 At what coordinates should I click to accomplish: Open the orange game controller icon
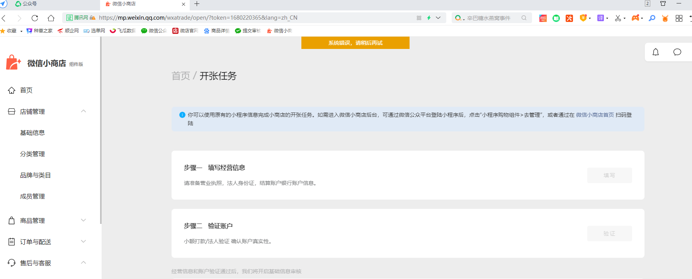635,18
